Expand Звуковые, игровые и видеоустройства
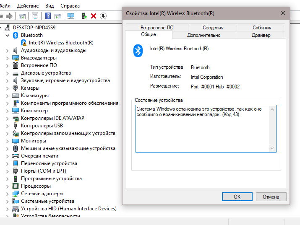The width and height of the screenshot is (300, 225). tap(8, 81)
